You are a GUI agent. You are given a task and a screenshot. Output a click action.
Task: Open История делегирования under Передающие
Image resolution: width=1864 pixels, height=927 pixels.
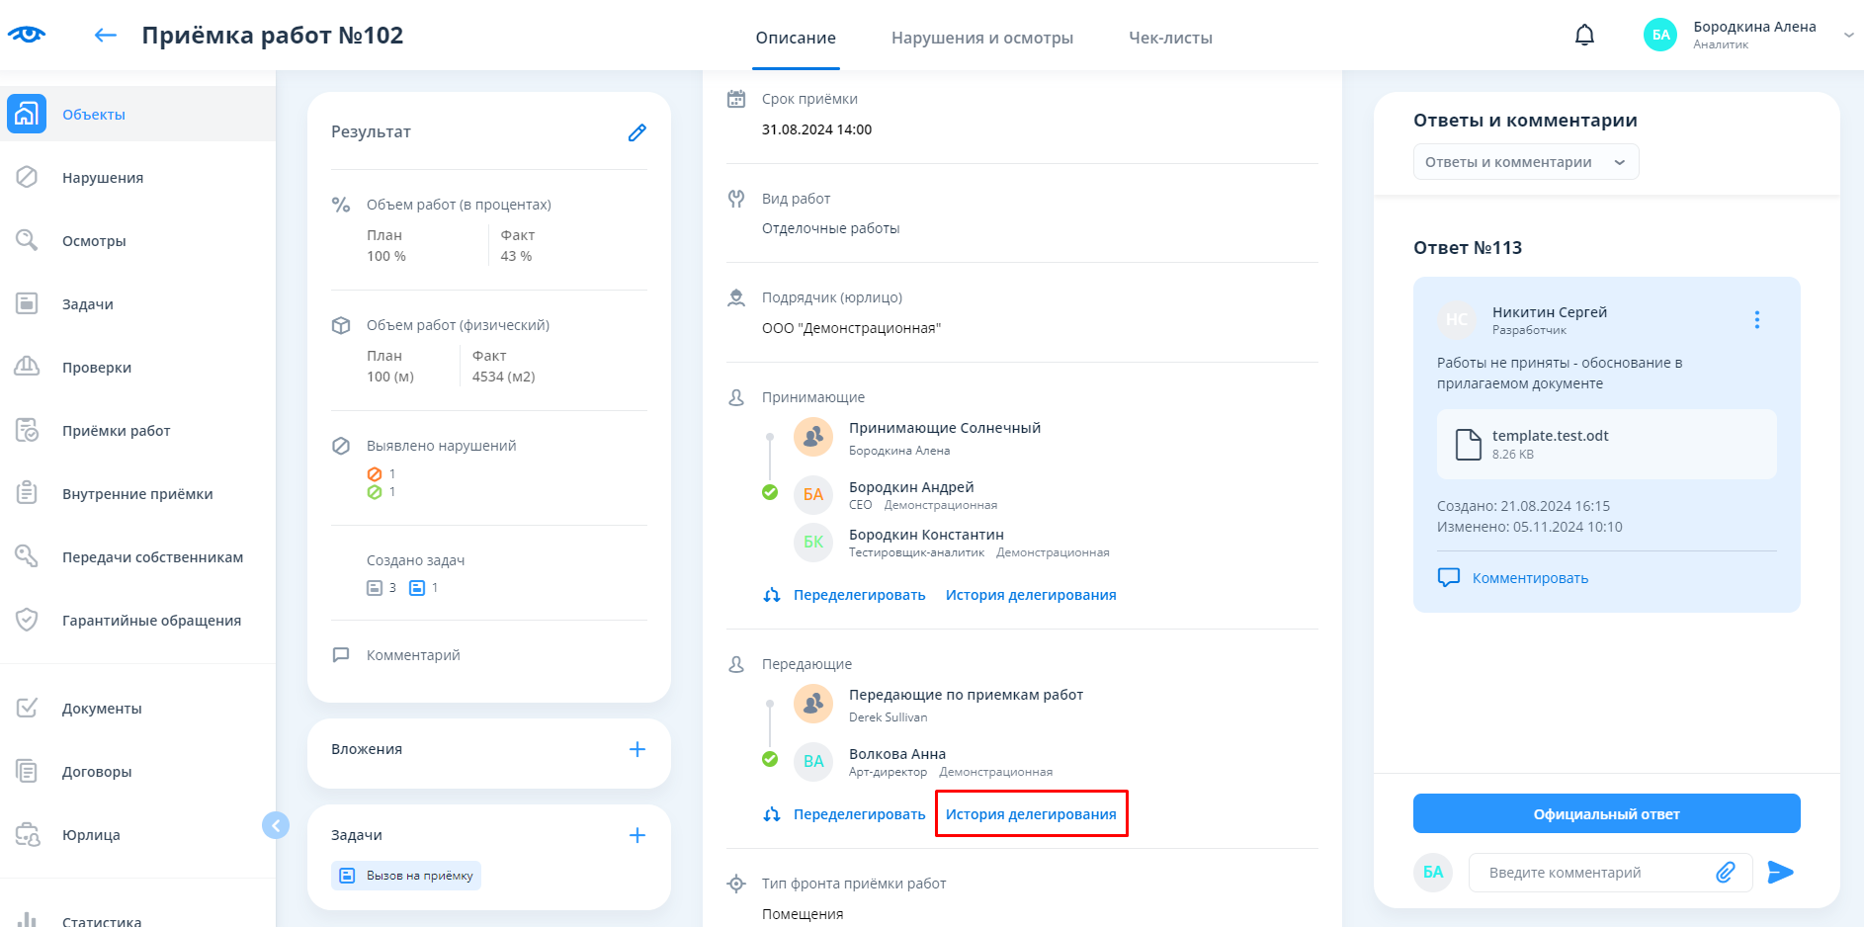click(x=1031, y=814)
